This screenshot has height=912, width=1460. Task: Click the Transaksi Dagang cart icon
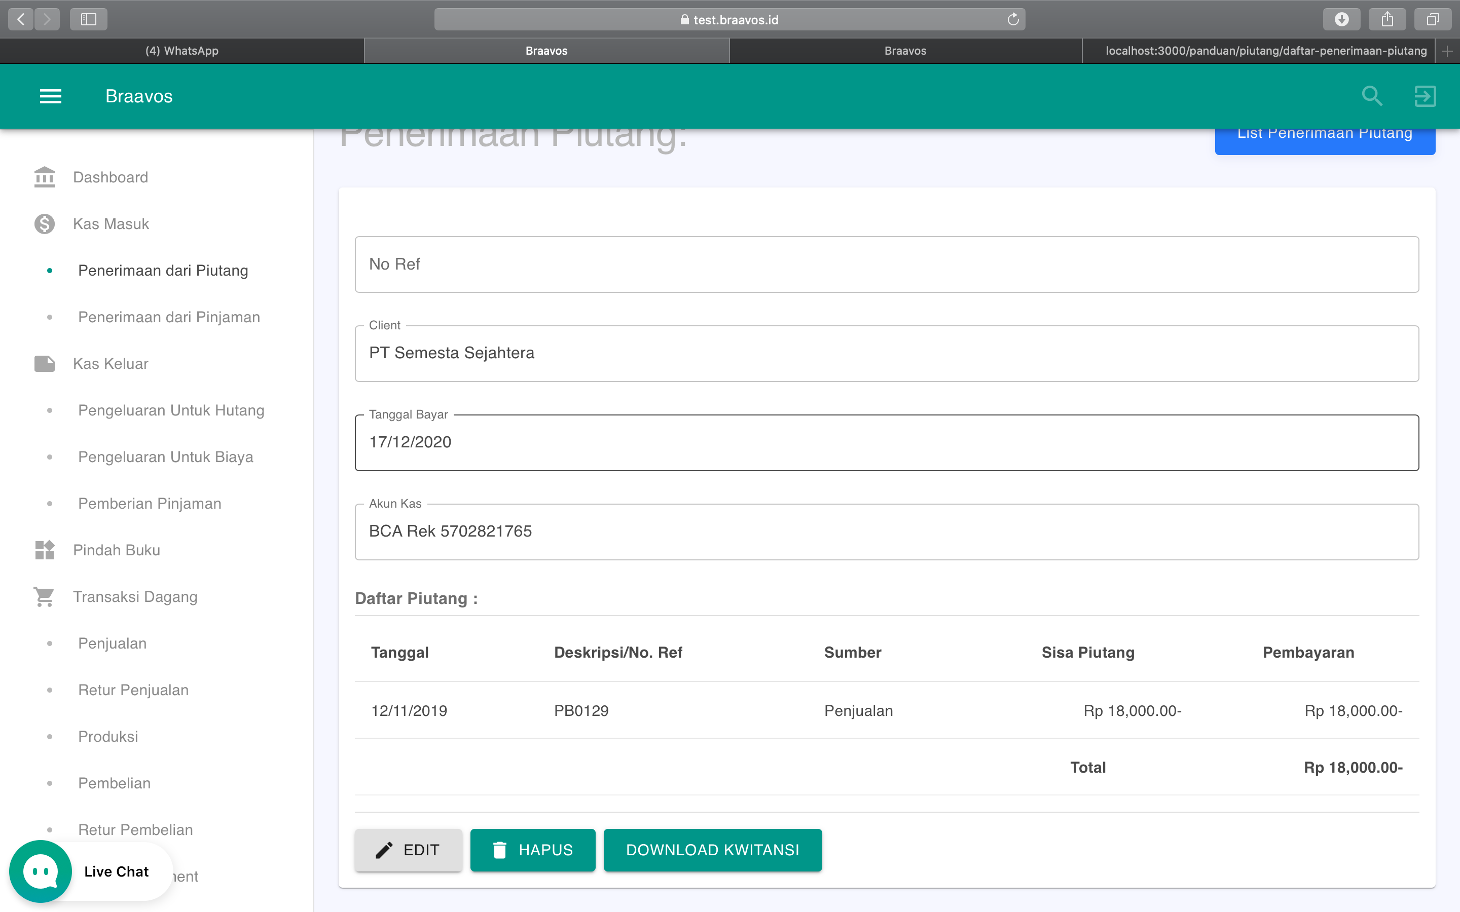(x=45, y=596)
